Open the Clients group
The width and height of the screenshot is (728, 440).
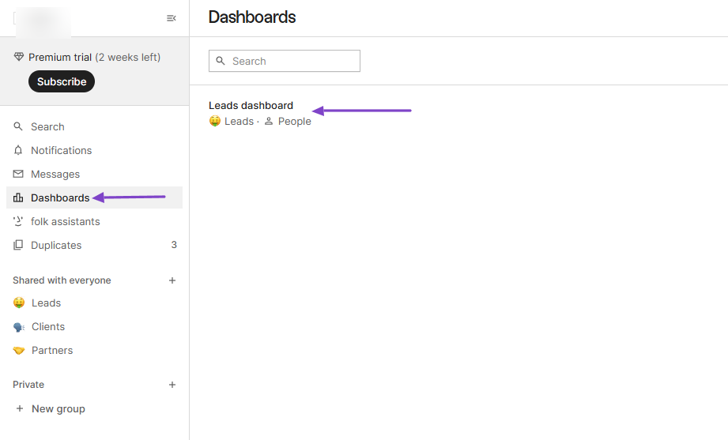coord(94,327)
